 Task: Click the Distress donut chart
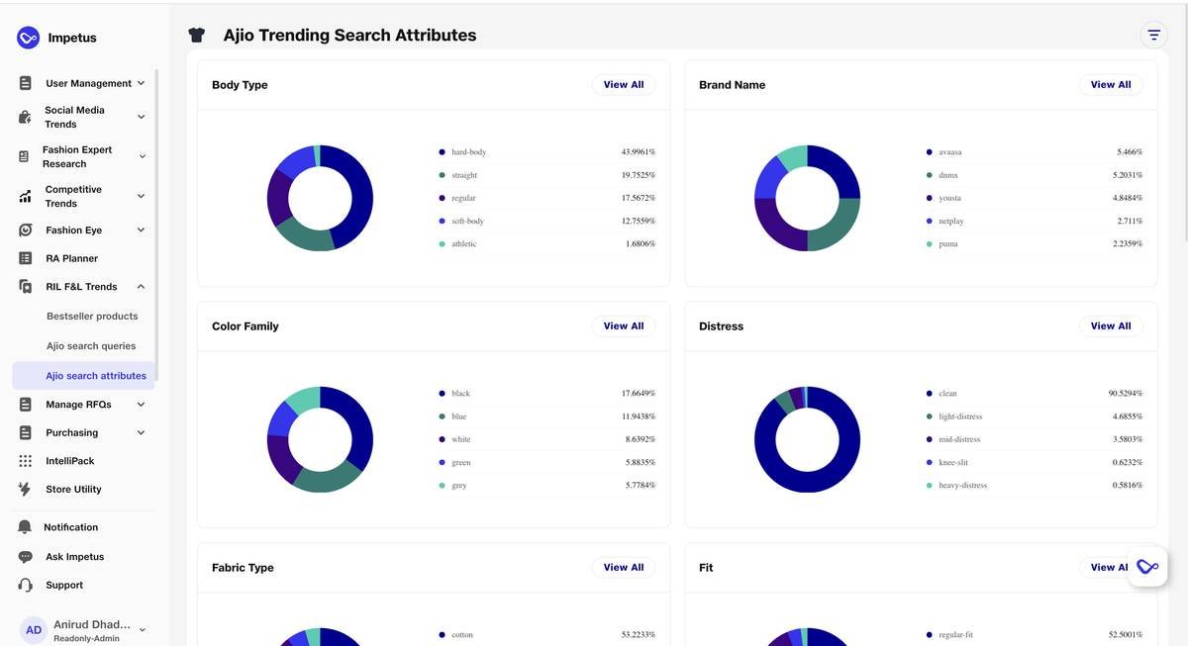coord(807,439)
